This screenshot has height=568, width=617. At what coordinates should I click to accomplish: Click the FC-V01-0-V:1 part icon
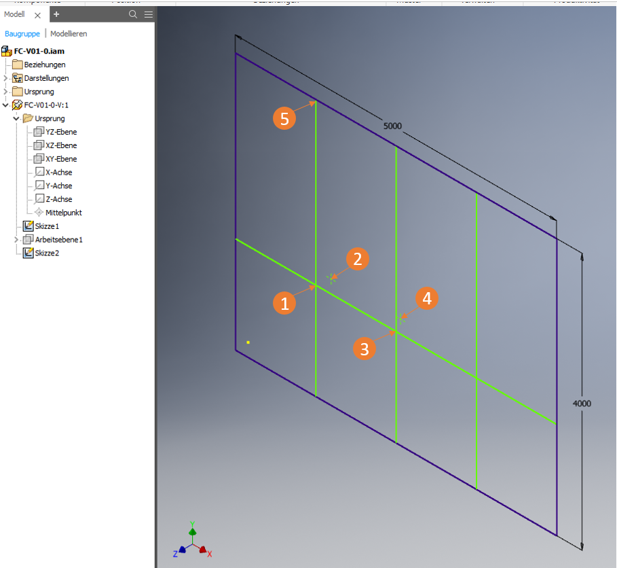pos(18,105)
